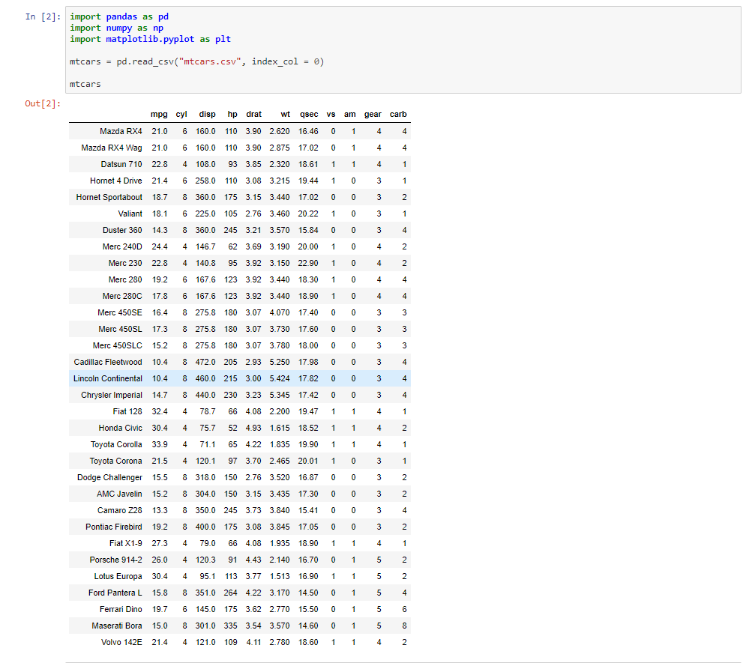Click the 5.424 wt value for Lincoln Continental
Image resolution: width=752 pixels, height=663 pixels.
click(x=280, y=378)
